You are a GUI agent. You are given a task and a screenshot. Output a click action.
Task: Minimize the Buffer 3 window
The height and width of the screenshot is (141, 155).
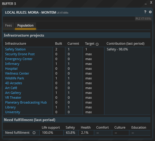[x=146, y=4]
